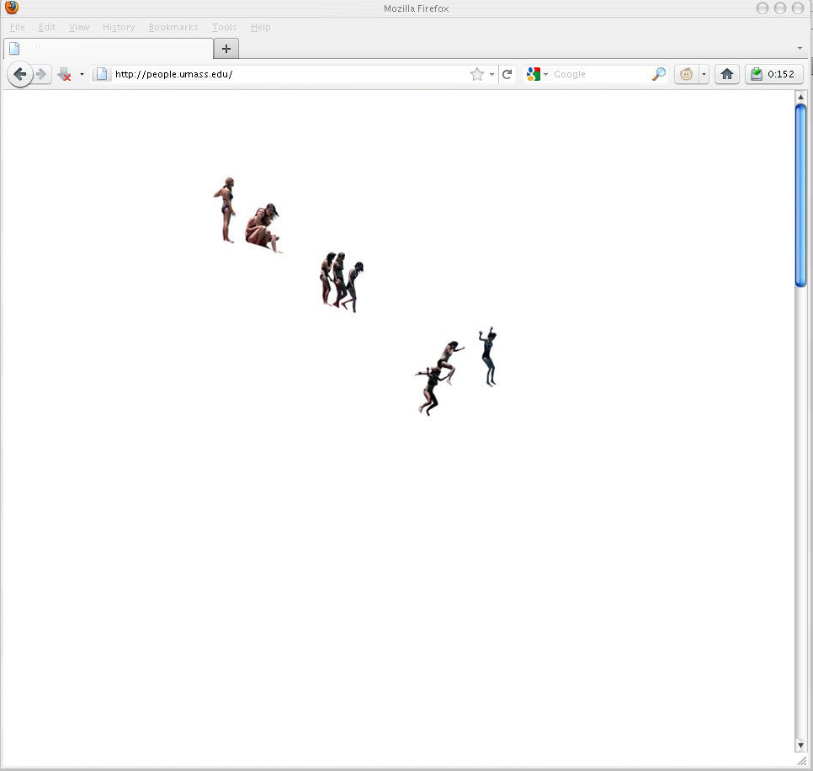The width and height of the screenshot is (813, 771).
Task: Open the search engine selector dropdown arrow
Action: pos(545,75)
